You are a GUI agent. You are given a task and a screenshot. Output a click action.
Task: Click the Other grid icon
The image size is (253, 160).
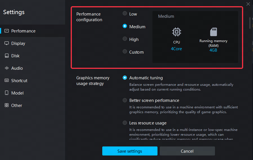click(6, 105)
